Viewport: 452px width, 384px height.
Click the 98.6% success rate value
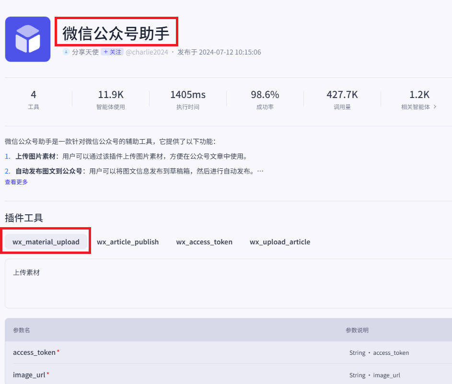coord(265,95)
